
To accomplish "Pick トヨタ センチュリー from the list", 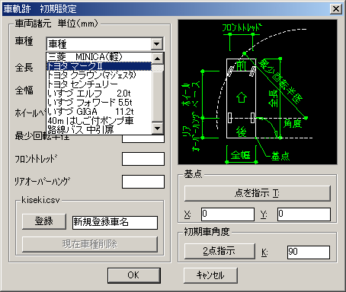I will click(99, 84).
